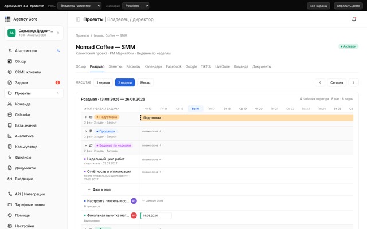Click the Вс 16 day header
The height and width of the screenshot is (229, 367).
[x=195, y=109]
